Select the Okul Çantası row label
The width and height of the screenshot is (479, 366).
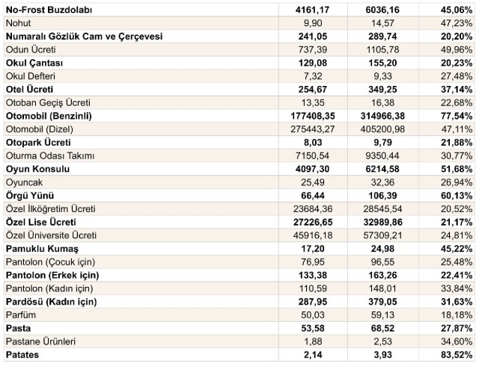click(x=34, y=63)
